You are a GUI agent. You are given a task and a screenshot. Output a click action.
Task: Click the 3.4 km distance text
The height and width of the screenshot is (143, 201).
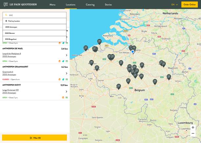65,49
